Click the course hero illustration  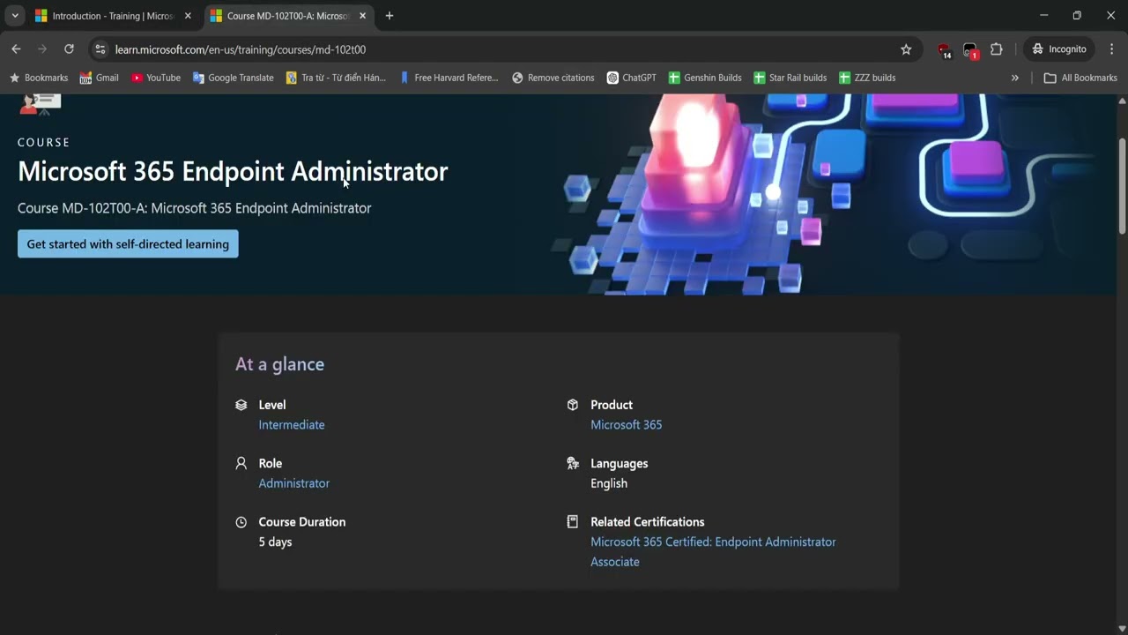click(828, 194)
